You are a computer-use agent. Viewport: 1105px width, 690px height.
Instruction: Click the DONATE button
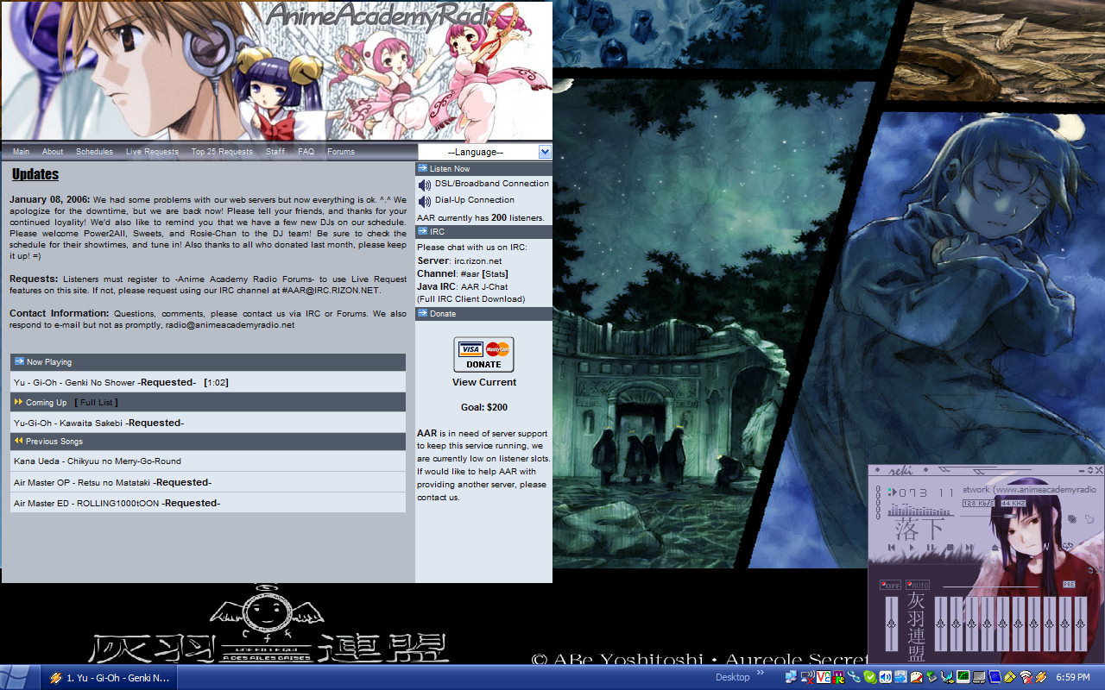[x=483, y=354]
